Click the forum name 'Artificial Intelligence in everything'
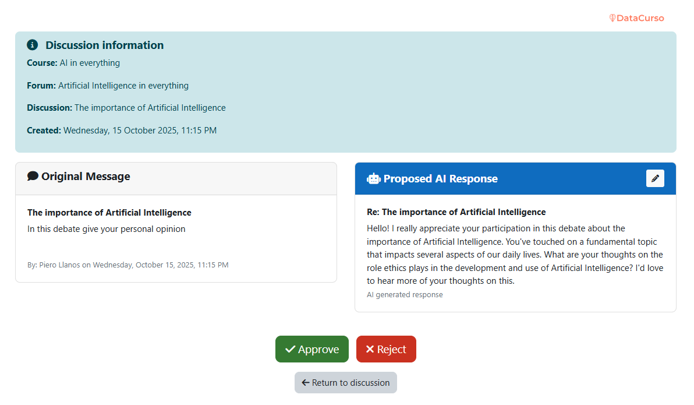This screenshot has height=405, width=694. 123,86
